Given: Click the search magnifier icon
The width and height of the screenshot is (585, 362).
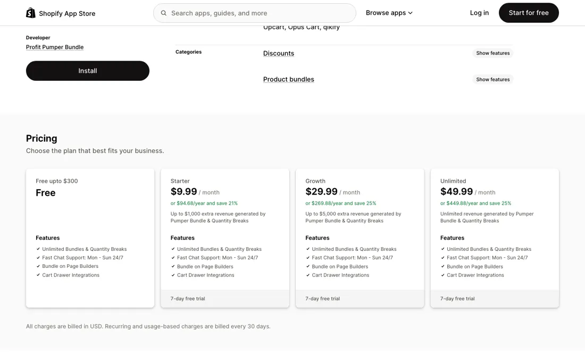Looking at the screenshot, I should coord(163,13).
